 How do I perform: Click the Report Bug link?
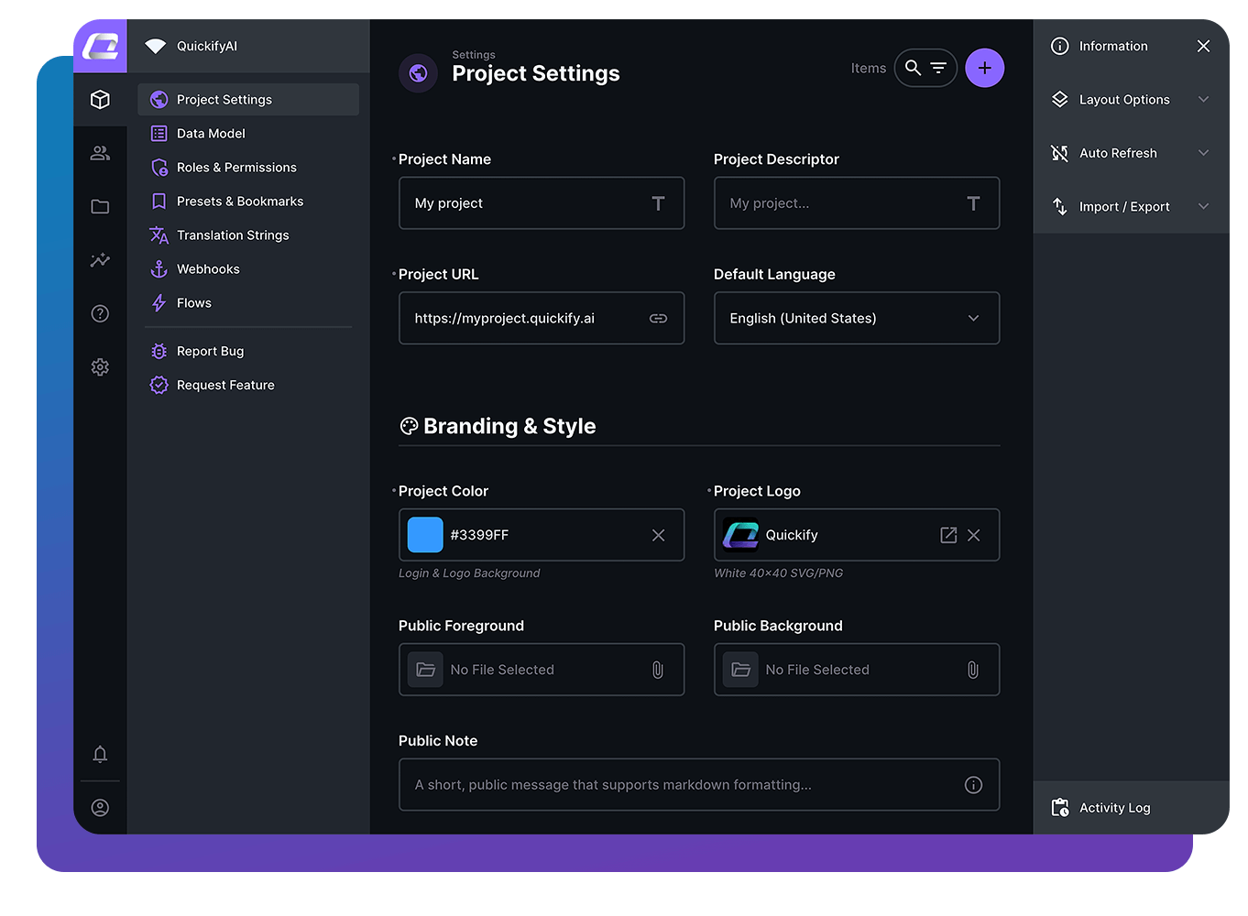click(x=210, y=351)
